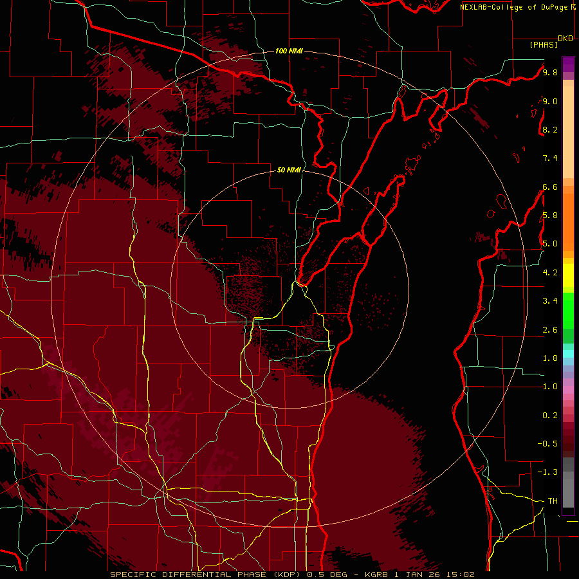579x579 pixels.
Task: Click the KDP product caption at bottom
Action: click(293, 574)
